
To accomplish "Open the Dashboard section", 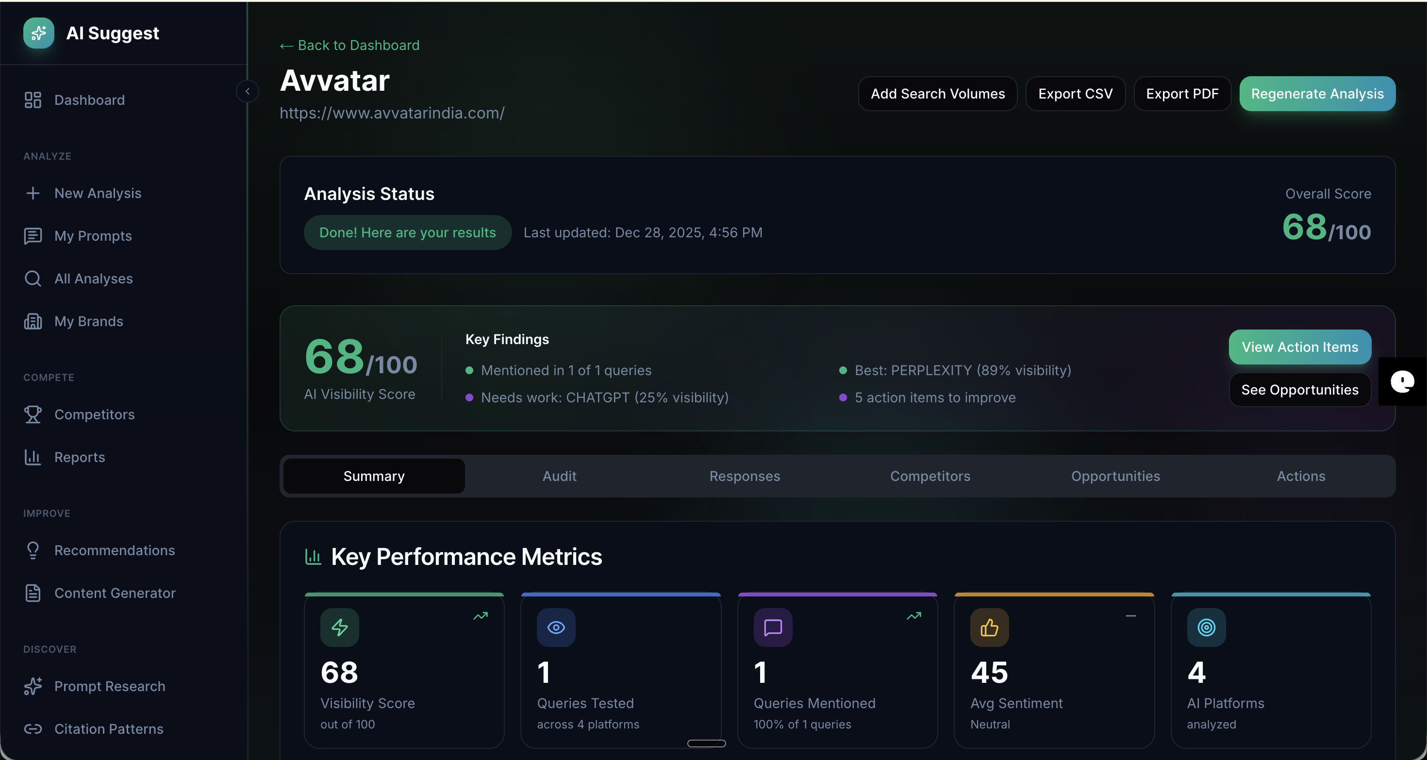I will (x=89, y=99).
